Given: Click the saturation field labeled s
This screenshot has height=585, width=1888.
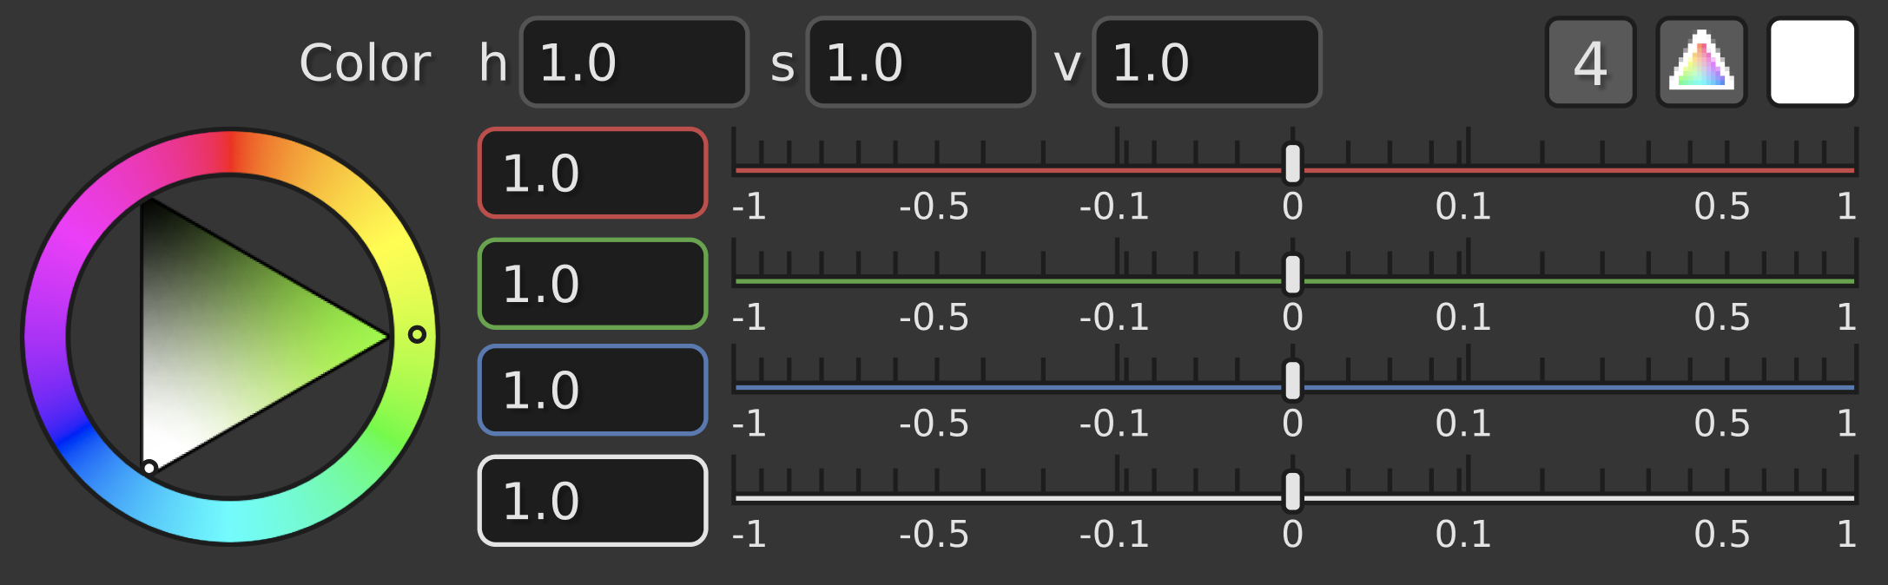Looking at the screenshot, I should pyautogui.click(x=921, y=62).
